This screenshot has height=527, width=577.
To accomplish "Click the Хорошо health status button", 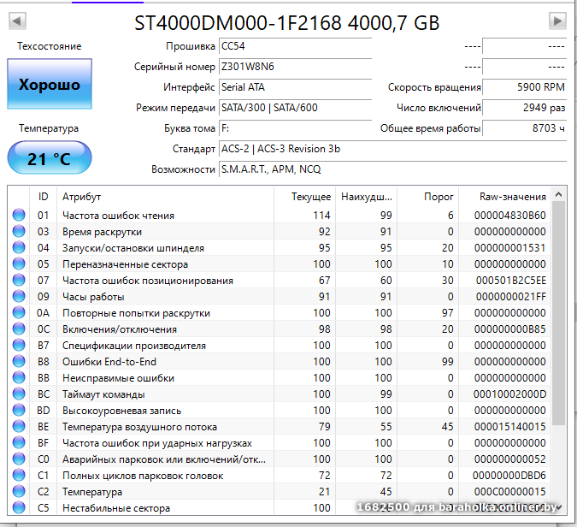I will (50, 84).
